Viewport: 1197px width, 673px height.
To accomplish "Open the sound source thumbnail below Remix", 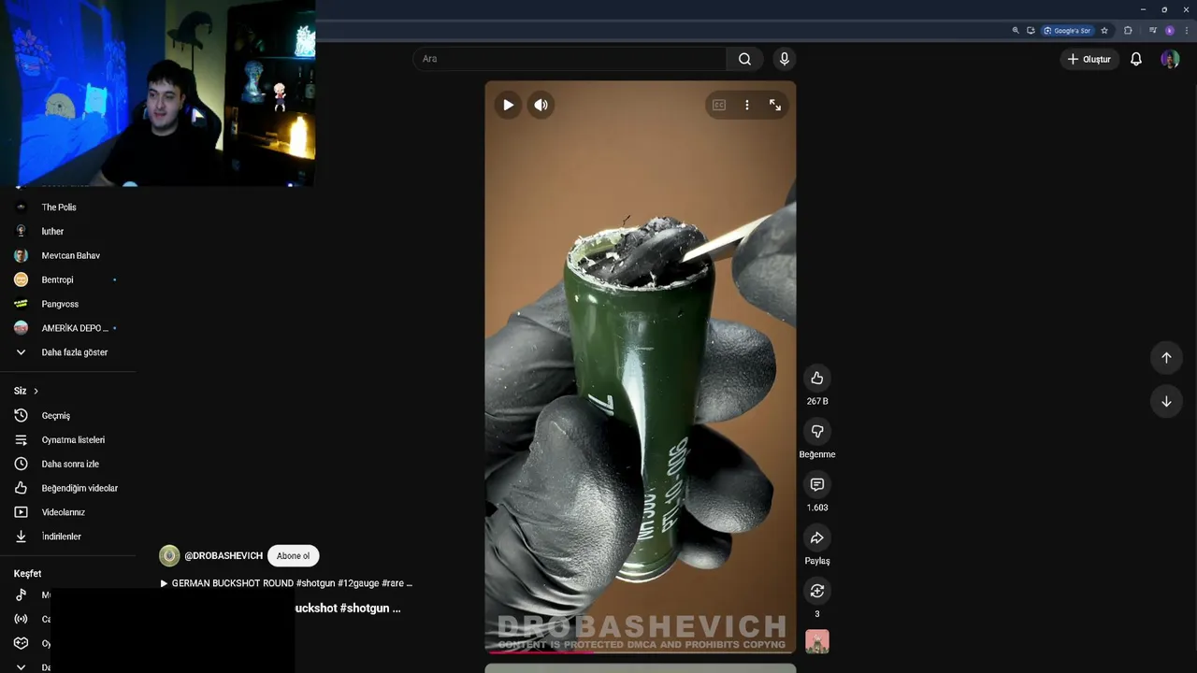I will click(x=817, y=641).
